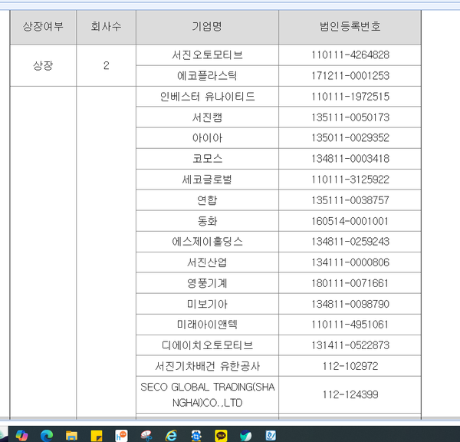This screenshot has height=442, width=460.
Task: Select the 에스제이홀딩스 cell
Action: tap(207, 242)
